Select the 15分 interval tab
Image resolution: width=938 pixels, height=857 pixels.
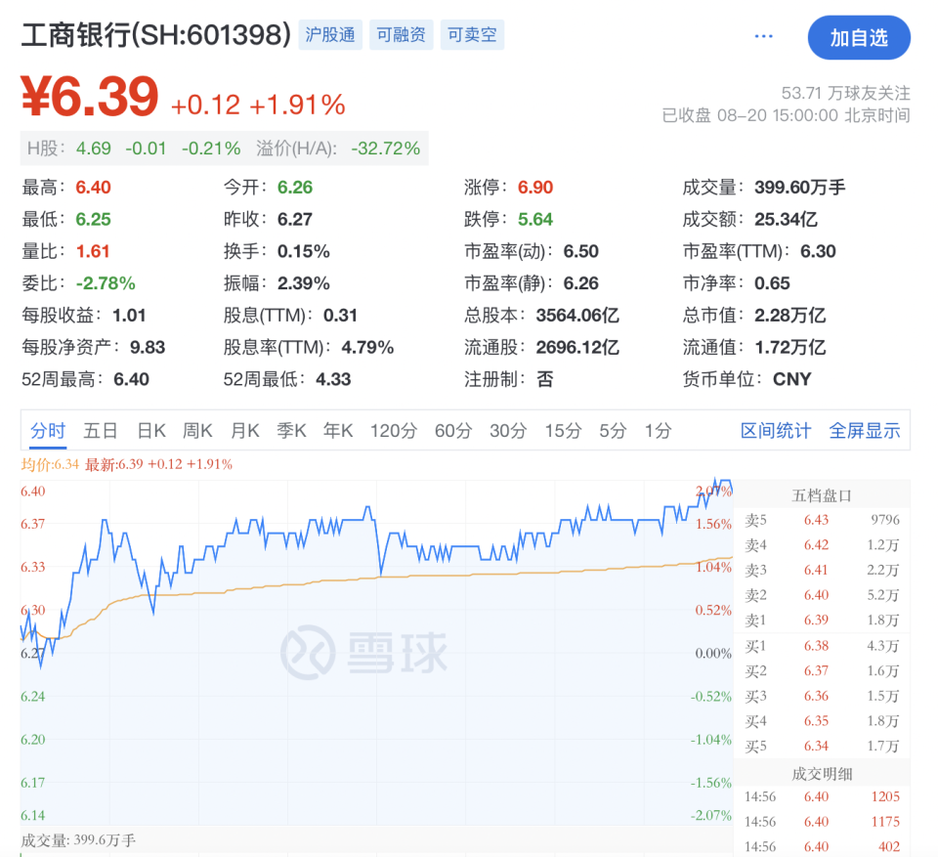pyautogui.click(x=563, y=430)
